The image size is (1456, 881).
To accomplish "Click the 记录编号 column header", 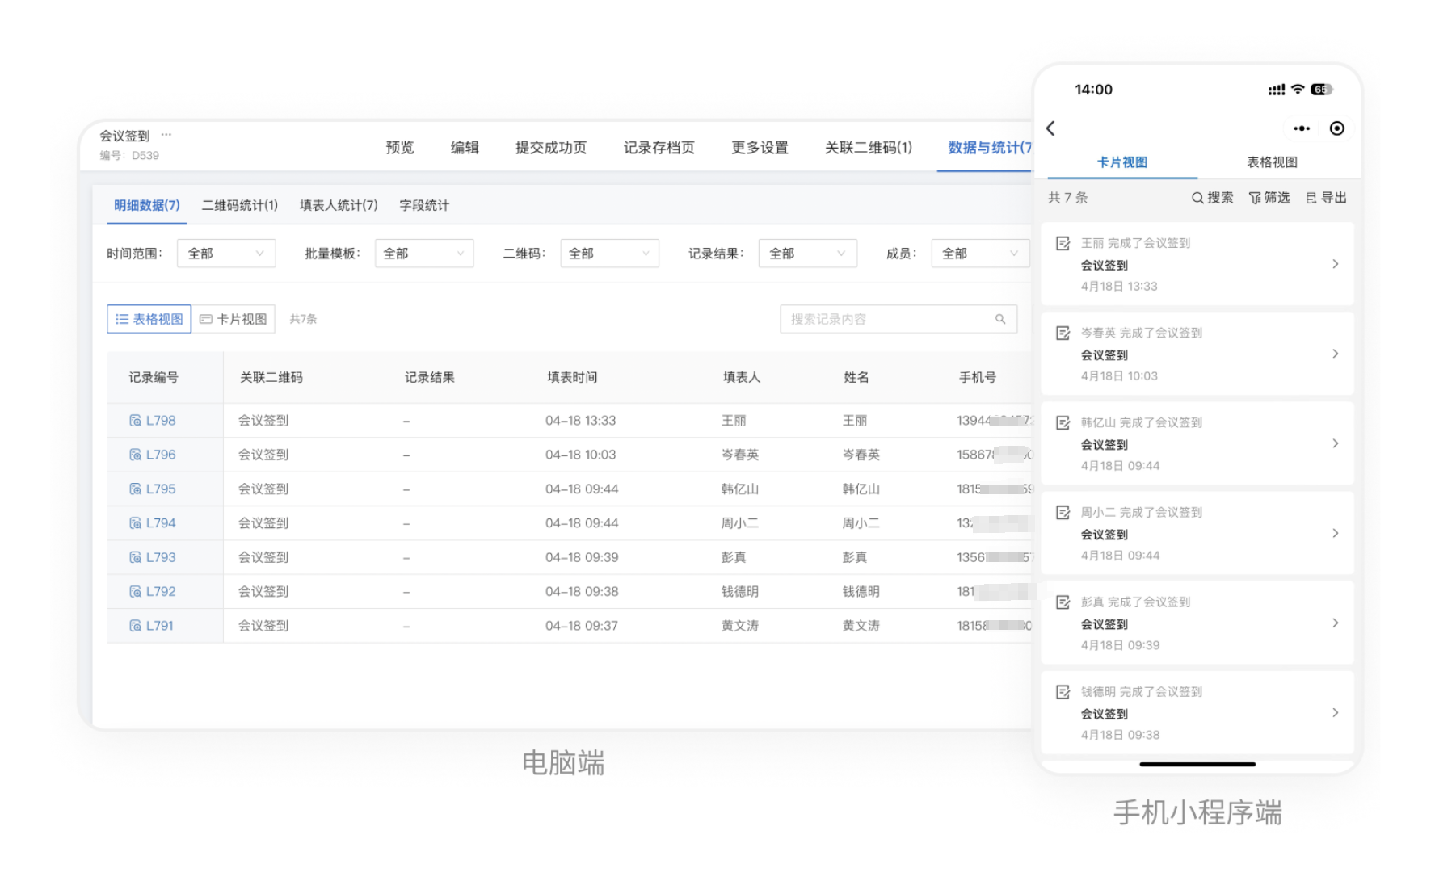I will click(x=154, y=377).
